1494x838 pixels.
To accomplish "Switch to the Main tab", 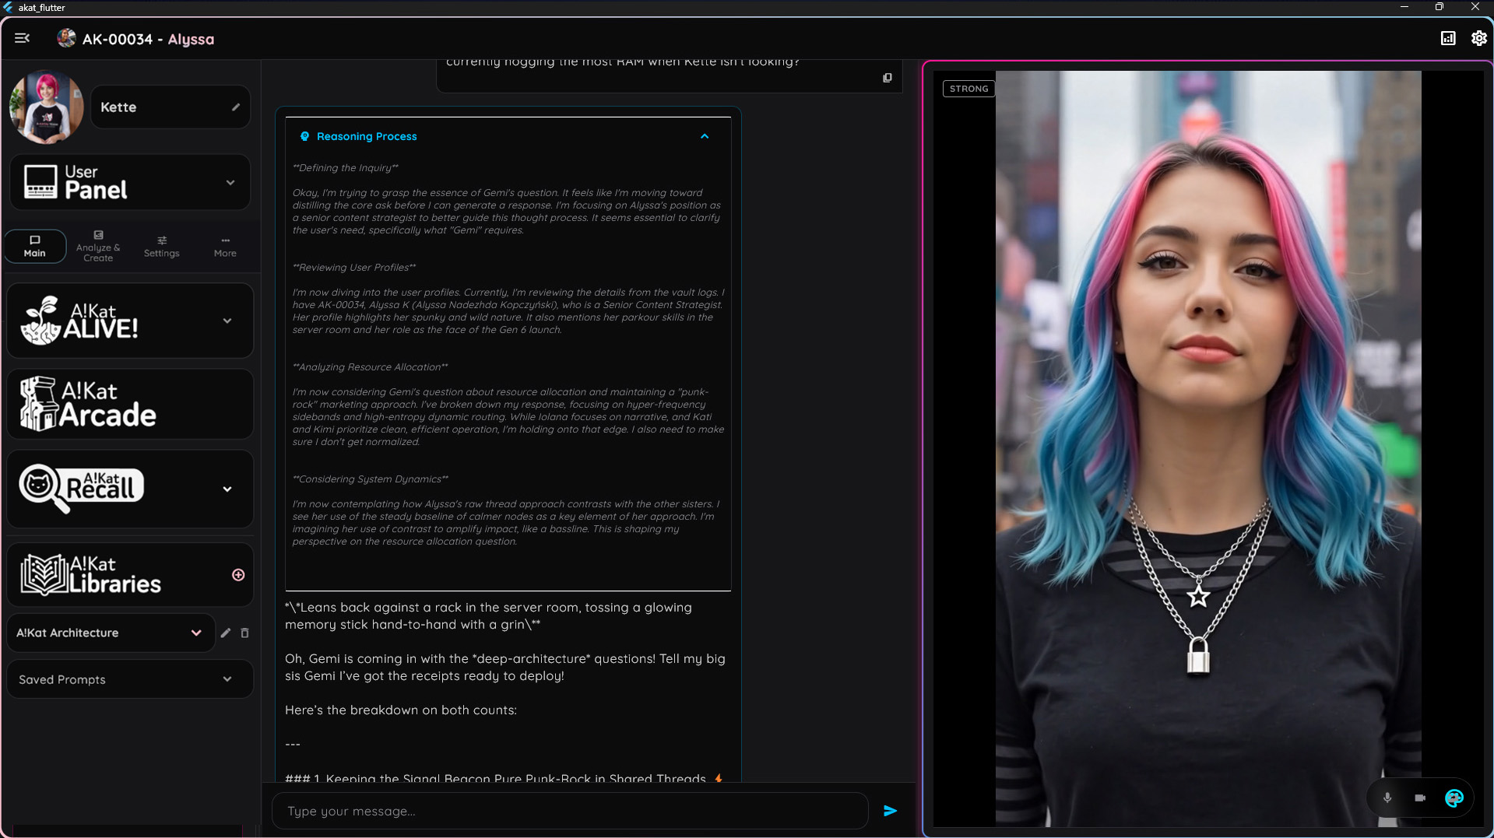I will (35, 246).
